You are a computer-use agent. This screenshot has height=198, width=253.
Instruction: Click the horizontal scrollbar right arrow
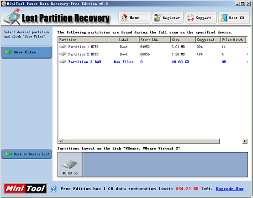(245, 141)
